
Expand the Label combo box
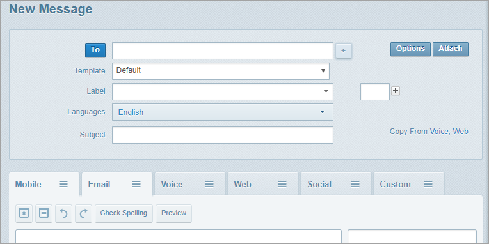tap(223, 91)
